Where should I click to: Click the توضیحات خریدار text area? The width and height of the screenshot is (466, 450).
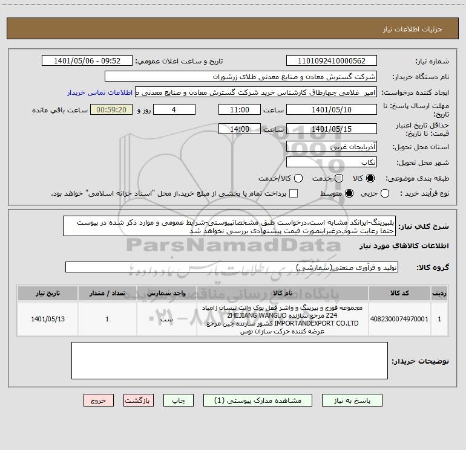(x=230, y=361)
